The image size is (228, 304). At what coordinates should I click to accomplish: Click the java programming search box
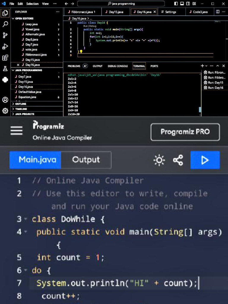tap(121, 4)
